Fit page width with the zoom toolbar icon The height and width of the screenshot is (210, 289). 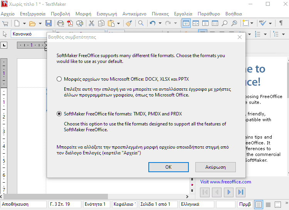tap(195, 24)
